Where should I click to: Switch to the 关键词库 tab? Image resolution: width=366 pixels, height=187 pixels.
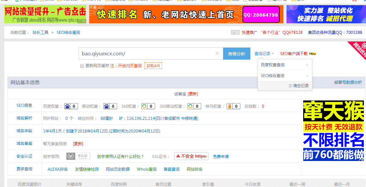(74, 184)
